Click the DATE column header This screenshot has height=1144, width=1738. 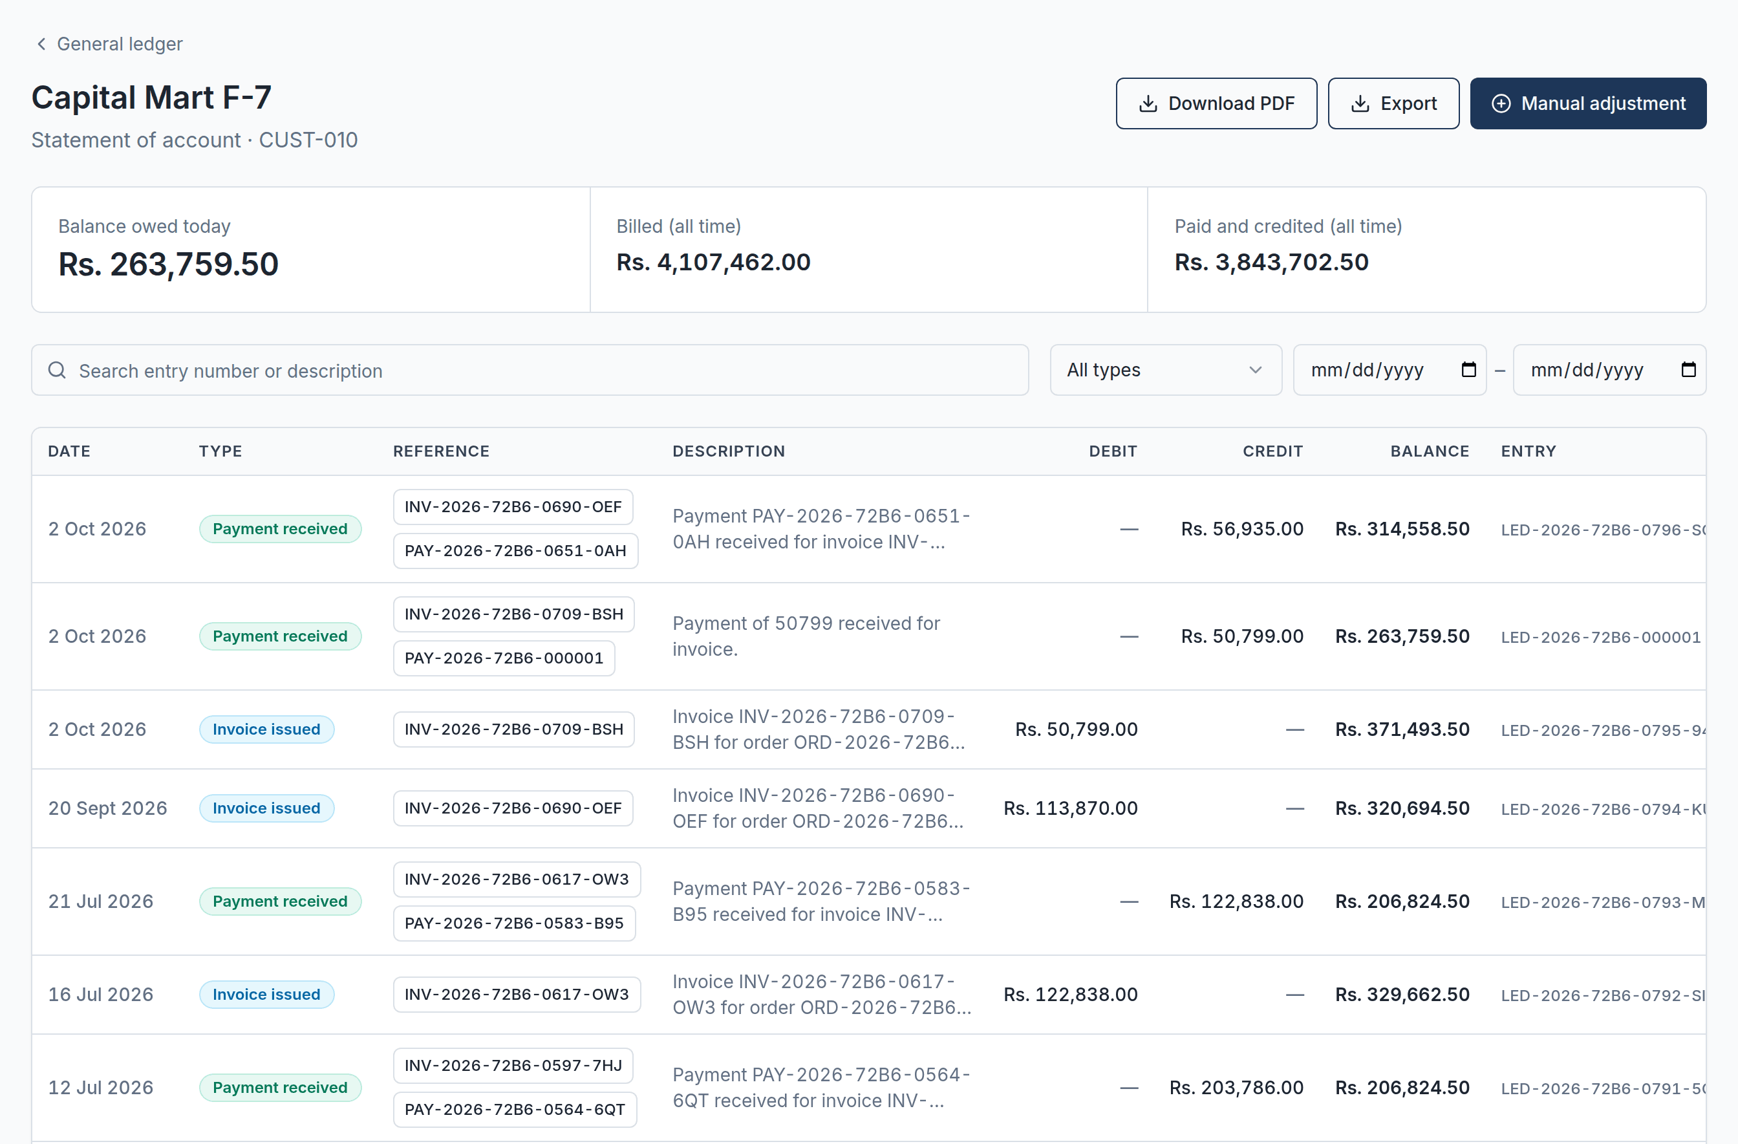pos(69,451)
